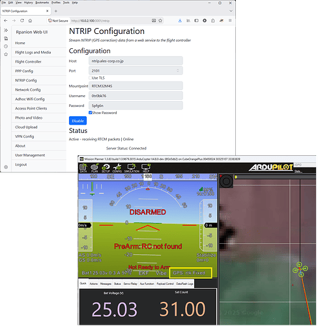Viewport: 318px width, 326px height.
Task: Click the Mountpoint input field
Action: click(136, 86)
